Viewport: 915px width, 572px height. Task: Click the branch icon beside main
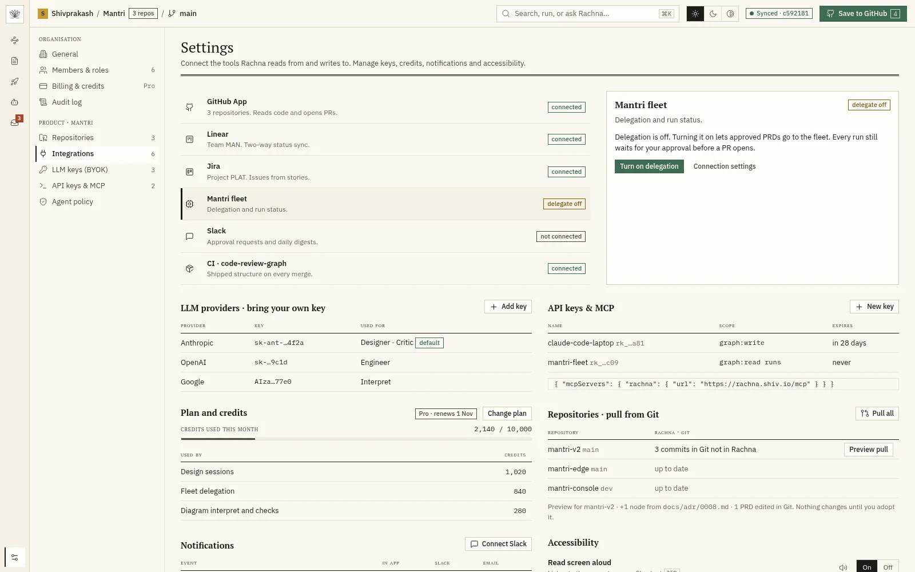172,14
